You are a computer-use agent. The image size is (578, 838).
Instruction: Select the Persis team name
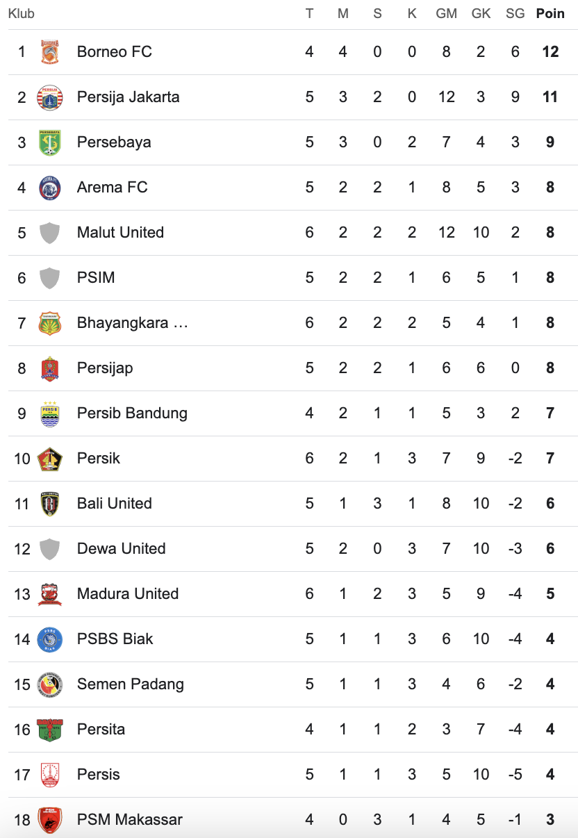click(99, 775)
